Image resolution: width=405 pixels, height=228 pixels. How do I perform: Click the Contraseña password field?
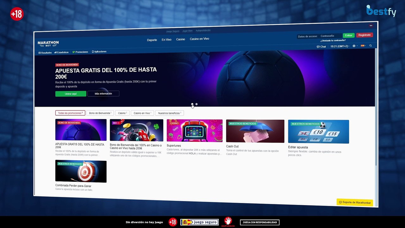pyautogui.click(x=331, y=36)
